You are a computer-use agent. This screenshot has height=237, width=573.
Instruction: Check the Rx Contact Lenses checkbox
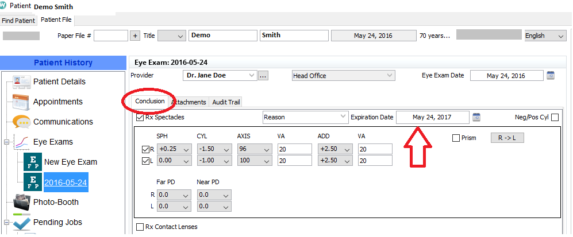coord(141,227)
